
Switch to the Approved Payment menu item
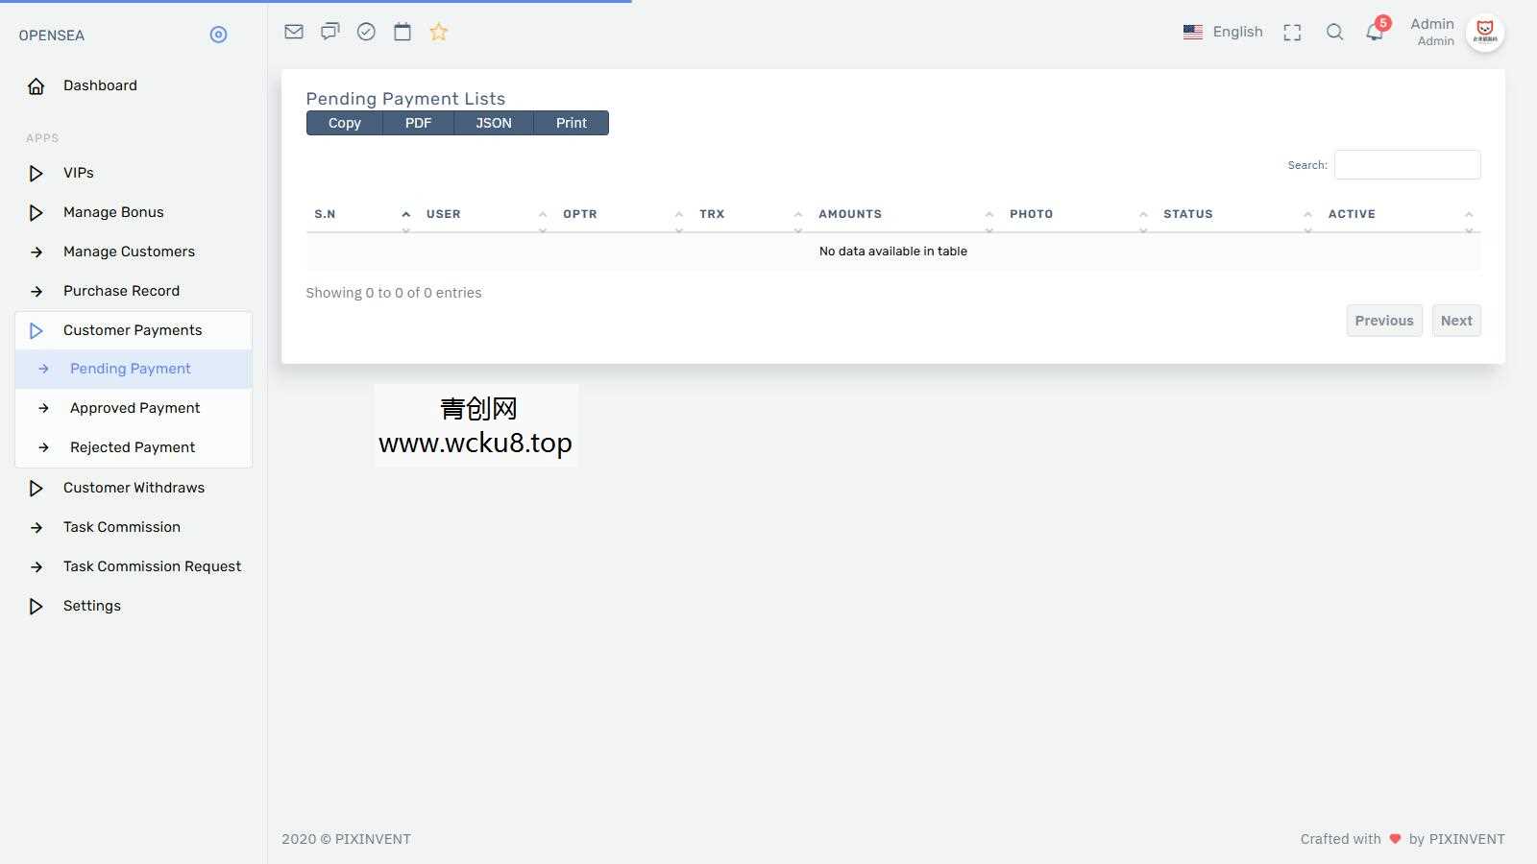pos(134,407)
